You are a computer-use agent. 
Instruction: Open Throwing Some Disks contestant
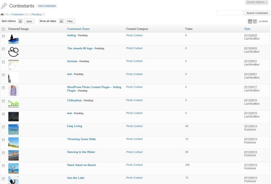[81, 139]
